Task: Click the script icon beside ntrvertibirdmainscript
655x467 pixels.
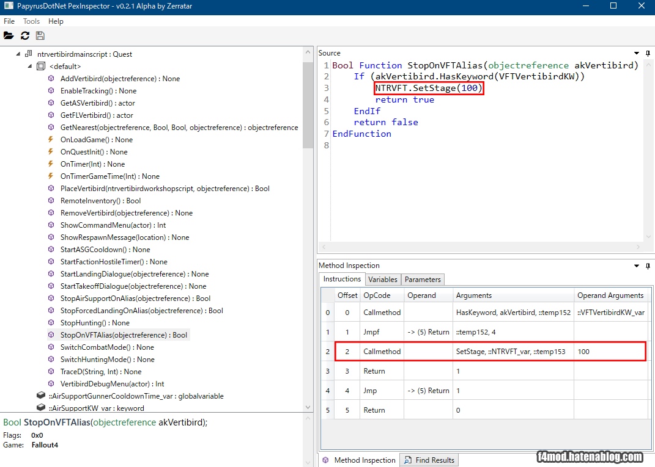Action: [28, 54]
